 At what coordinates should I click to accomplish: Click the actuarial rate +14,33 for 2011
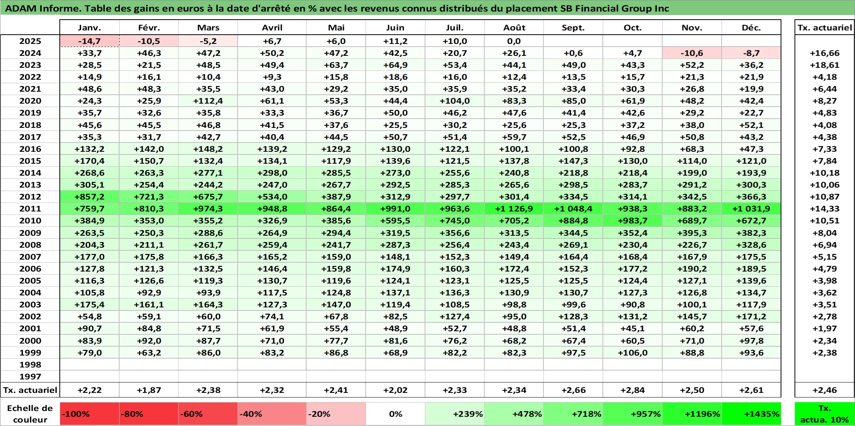(x=825, y=209)
